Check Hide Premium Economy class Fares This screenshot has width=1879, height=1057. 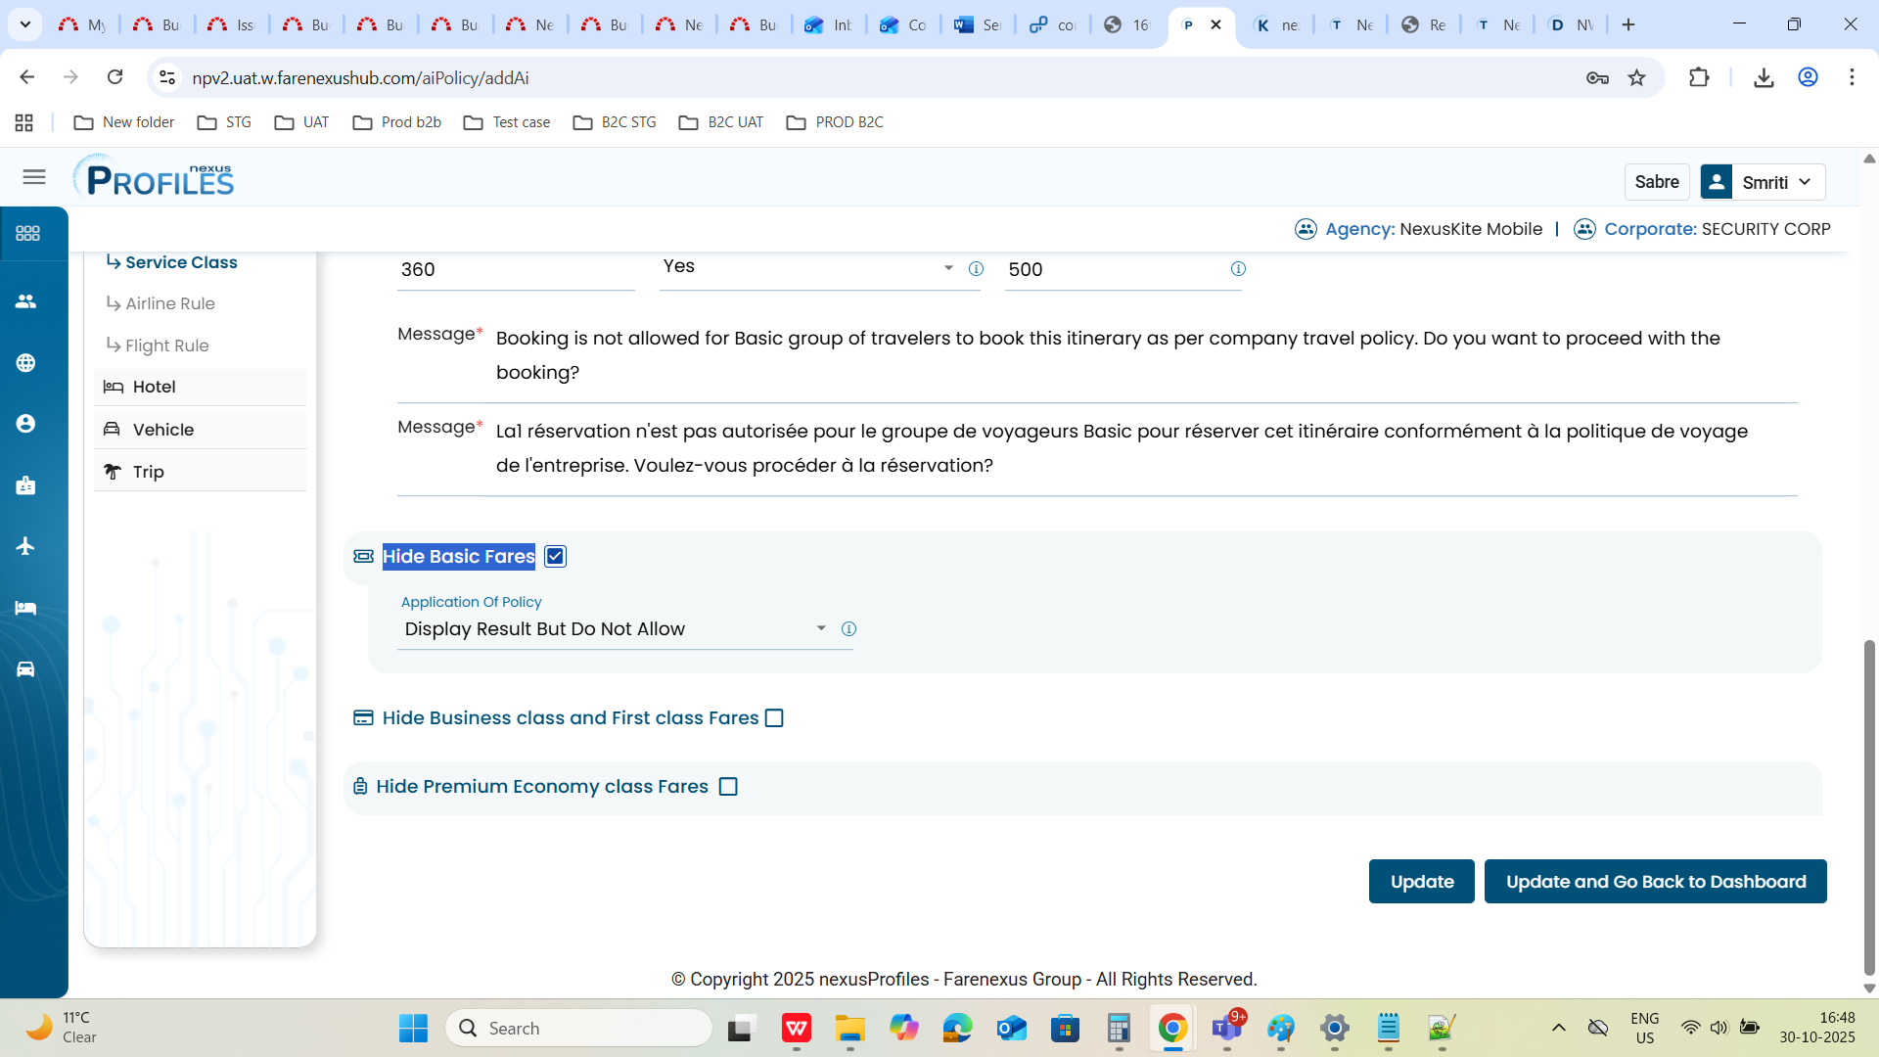(x=728, y=787)
